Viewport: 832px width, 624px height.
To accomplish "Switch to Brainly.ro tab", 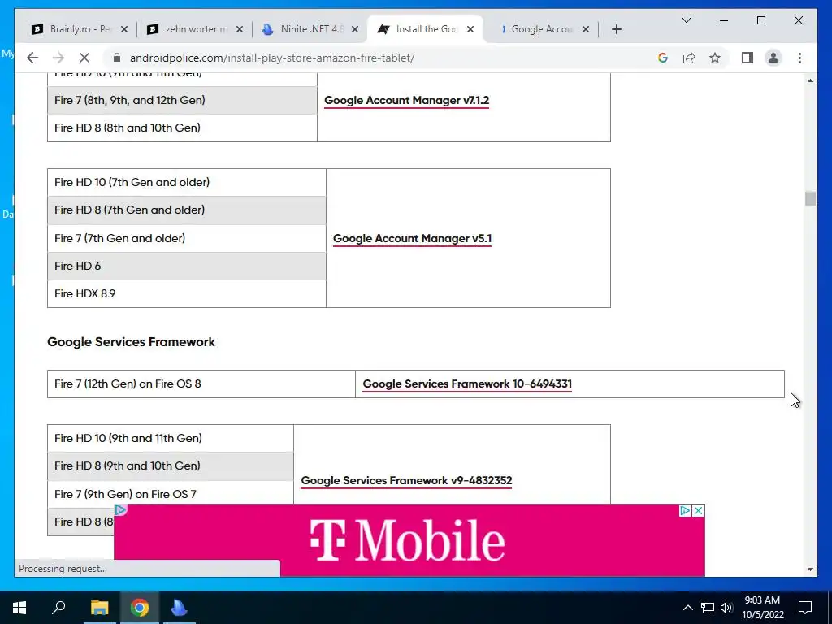I will pos(80,29).
